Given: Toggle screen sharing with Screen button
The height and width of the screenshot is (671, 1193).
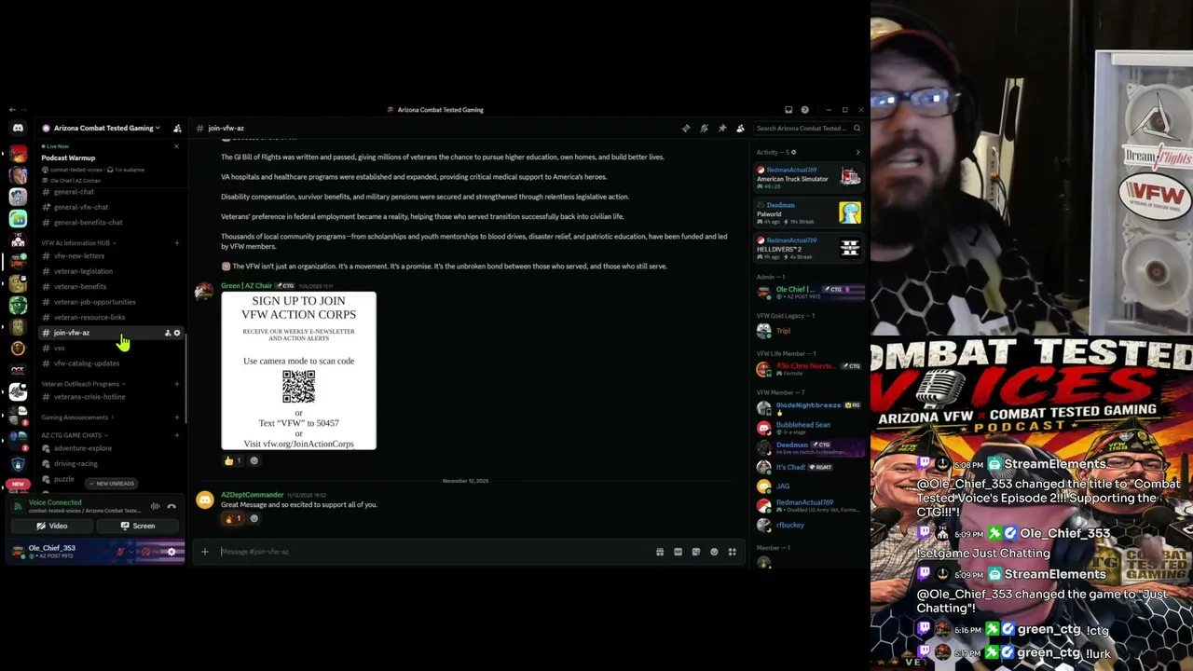Looking at the screenshot, I should [x=138, y=526].
